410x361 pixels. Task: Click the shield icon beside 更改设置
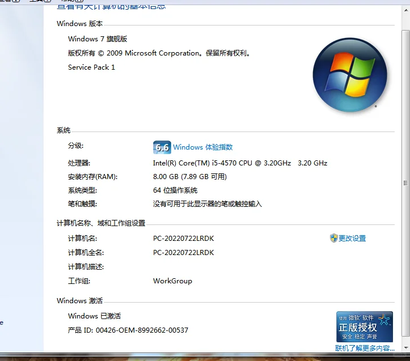point(333,238)
